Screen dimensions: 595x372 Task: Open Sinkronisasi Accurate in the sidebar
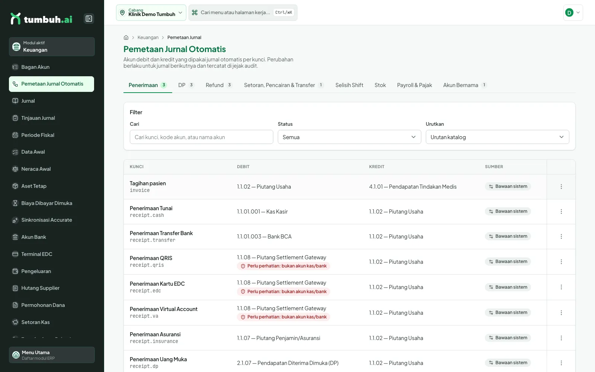52,220
